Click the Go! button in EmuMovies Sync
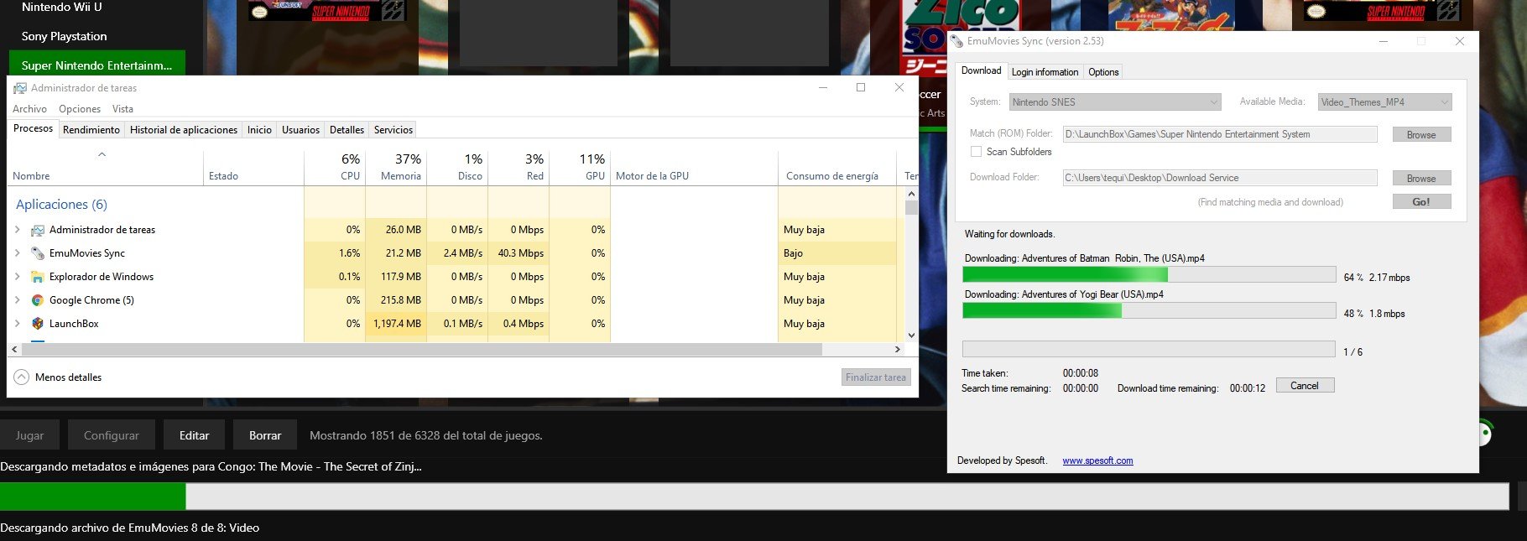1527x541 pixels. click(1421, 202)
